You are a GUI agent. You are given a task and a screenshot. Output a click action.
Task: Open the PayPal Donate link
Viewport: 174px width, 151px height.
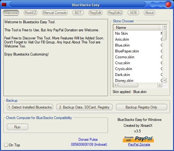tap(139, 144)
